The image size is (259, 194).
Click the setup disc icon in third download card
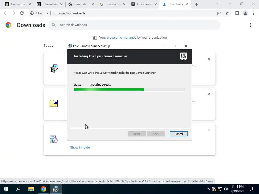[x=54, y=139]
